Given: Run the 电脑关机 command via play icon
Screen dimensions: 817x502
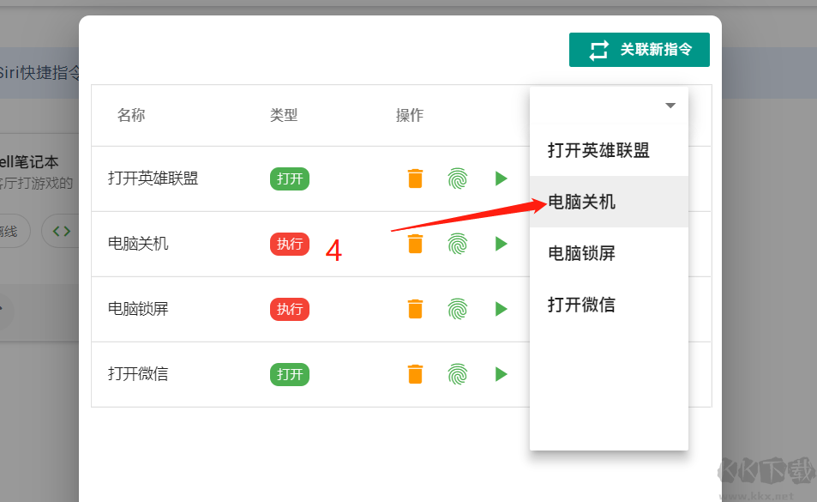Looking at the screenshot, I should (x=501, y=244).
